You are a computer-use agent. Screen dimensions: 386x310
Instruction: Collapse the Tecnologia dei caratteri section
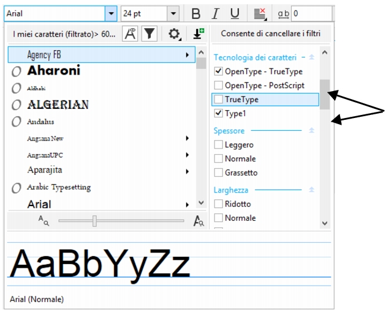point(311,57)
